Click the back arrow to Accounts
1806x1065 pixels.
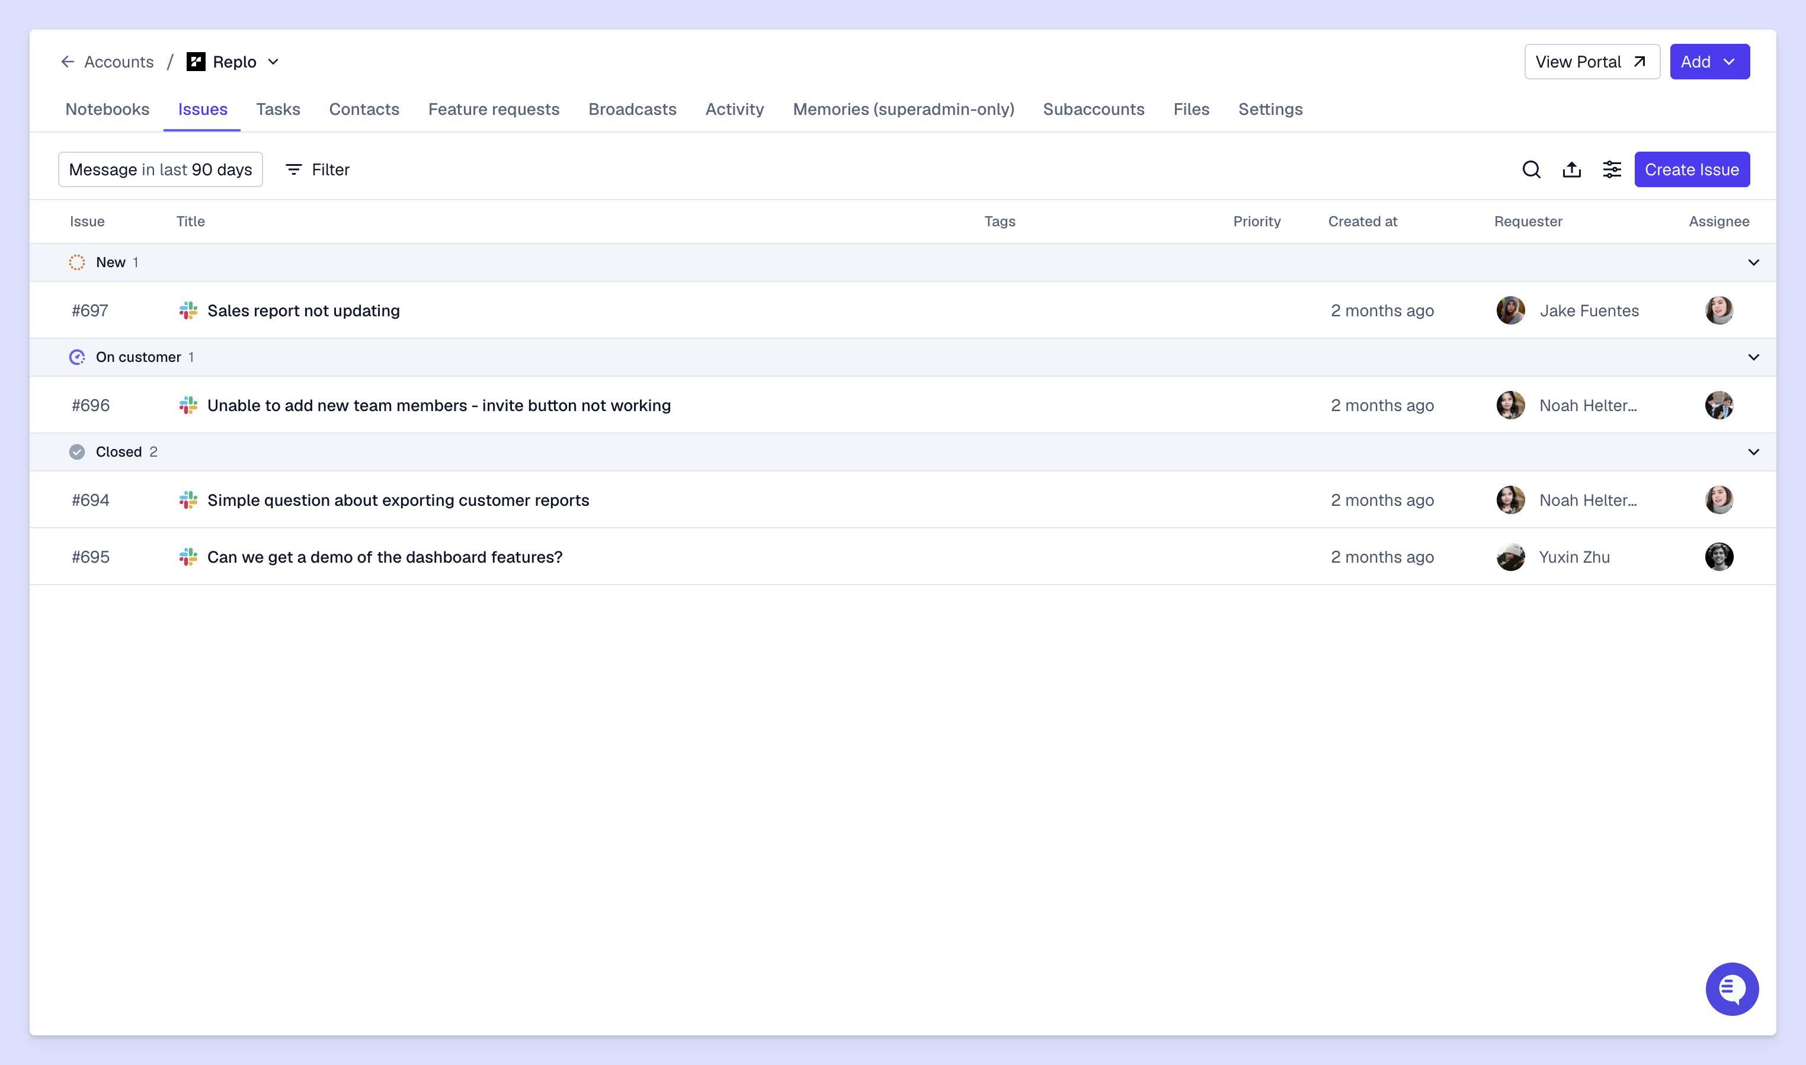click(68, 62)
